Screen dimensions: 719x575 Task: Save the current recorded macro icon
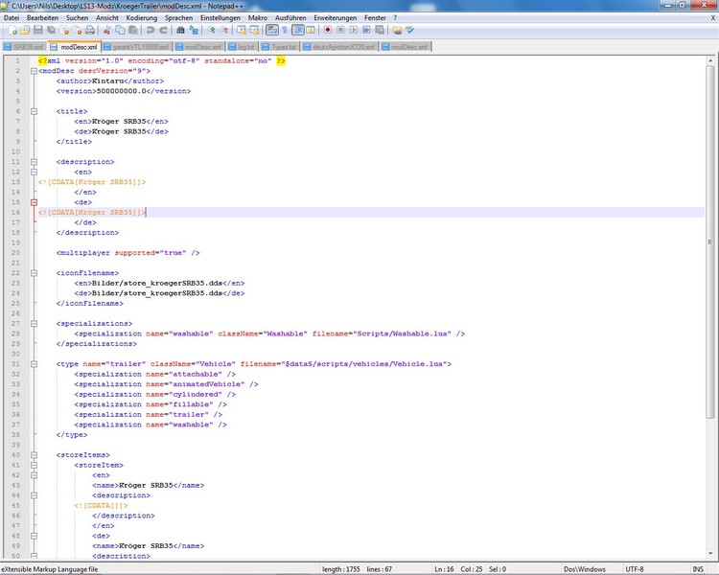click(x=380, y=31)
